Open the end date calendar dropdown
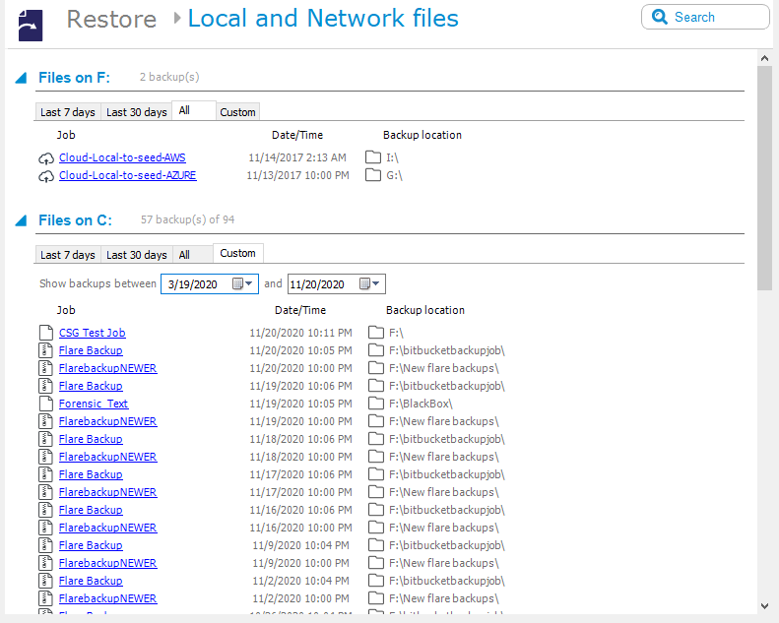779x623 pixels. pos(370,284)
